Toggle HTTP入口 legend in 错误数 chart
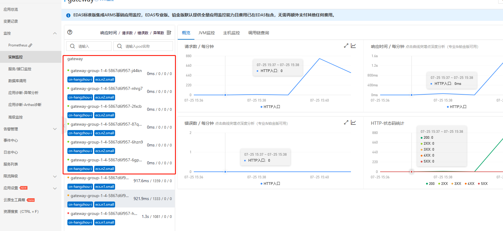503x231 pixels. 270,183
